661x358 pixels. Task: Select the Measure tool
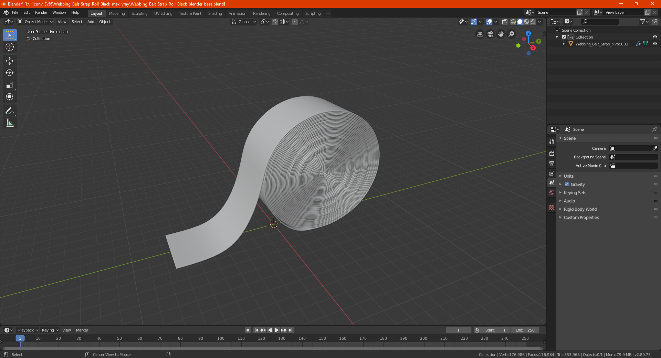[x=10, y=123]
